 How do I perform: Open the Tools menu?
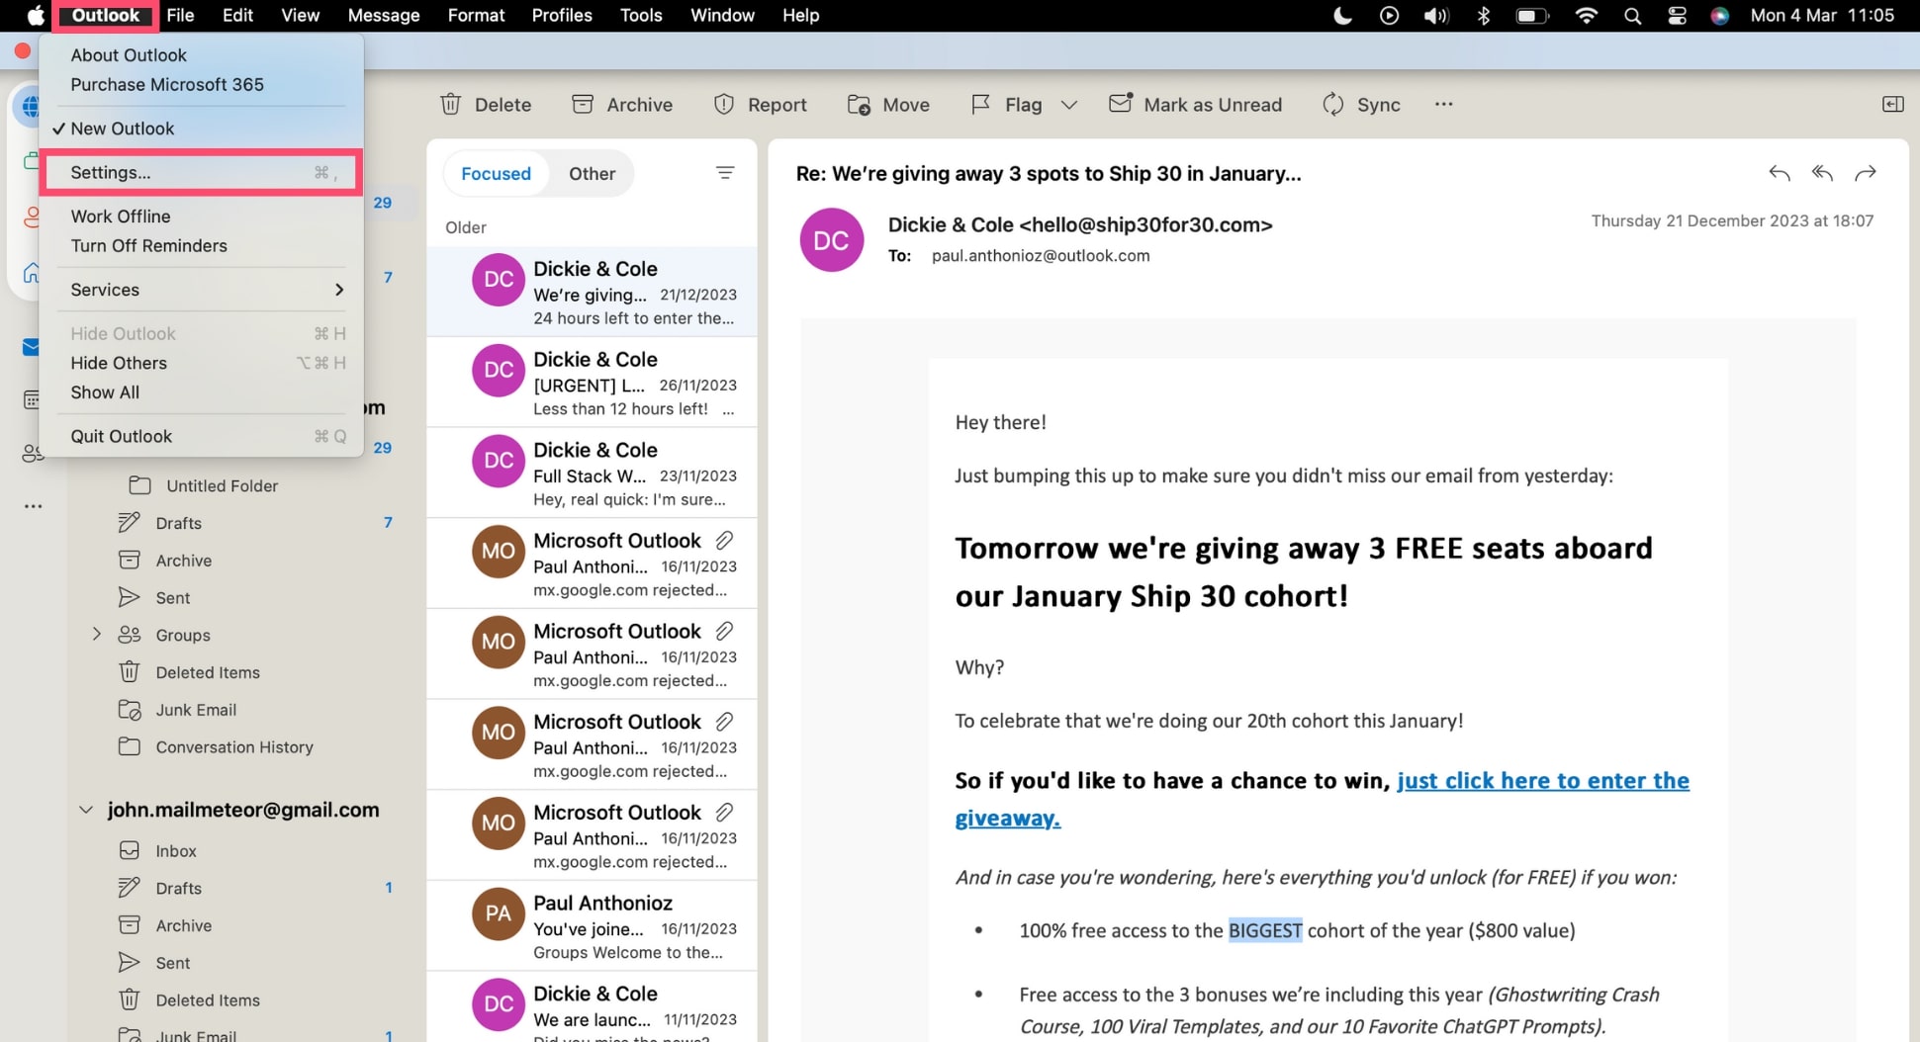click(x=641, y=16)
